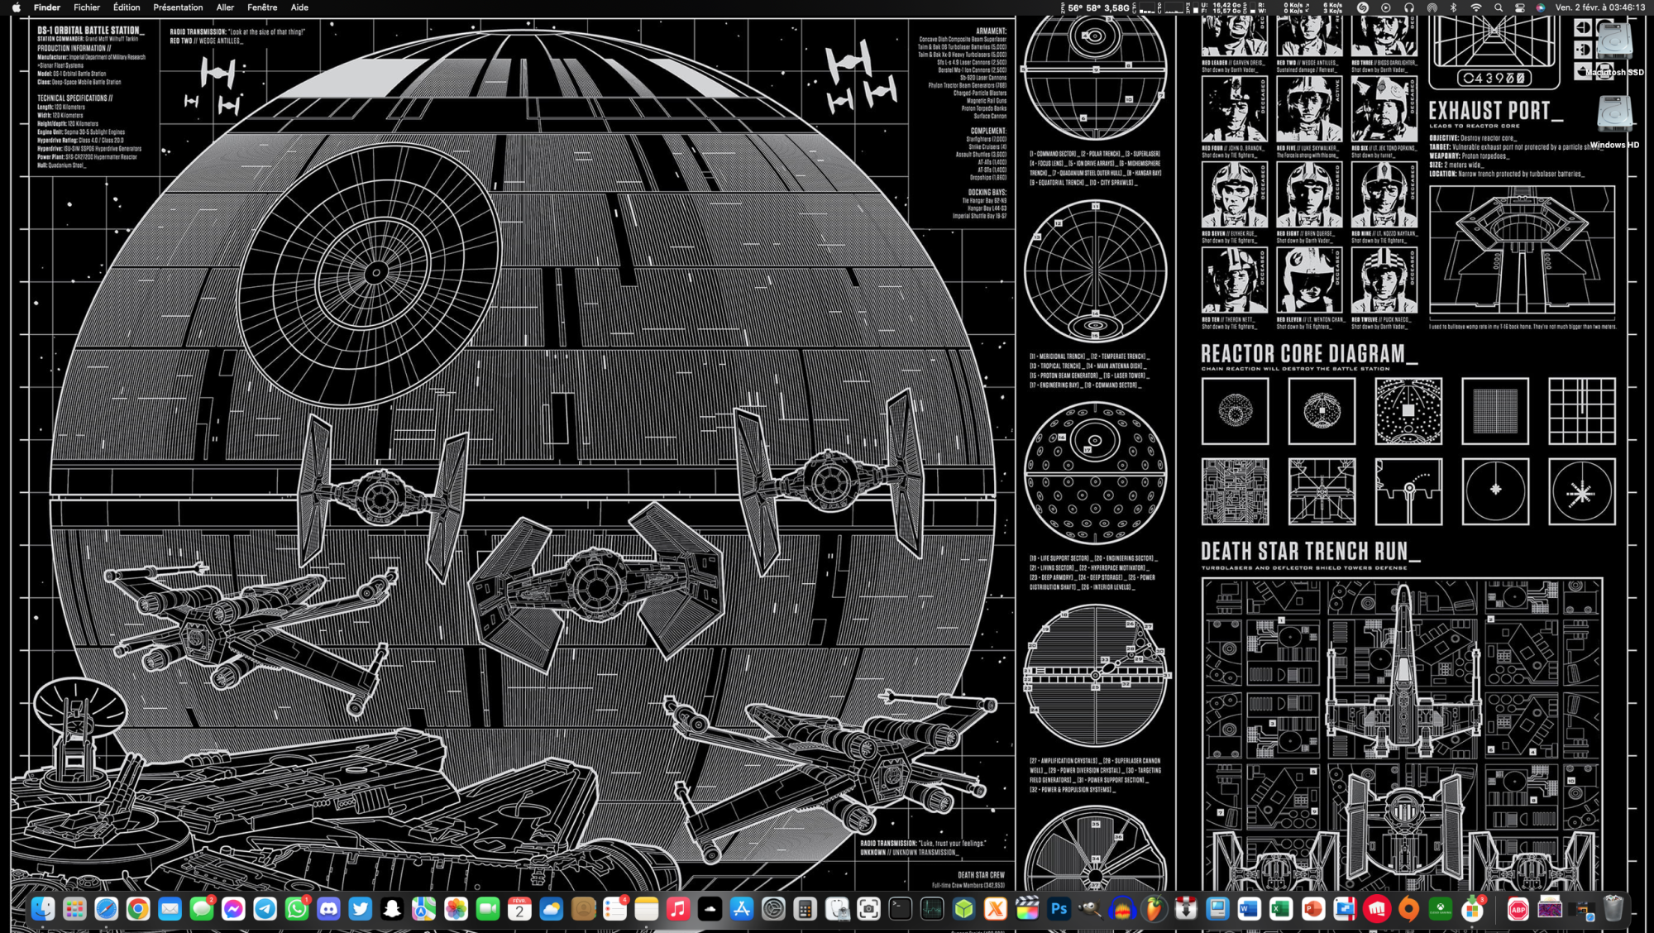This screenshot has height=933, width=1654.
Task: Open Control Center in the menu bar
Action: click(1520, 7)
